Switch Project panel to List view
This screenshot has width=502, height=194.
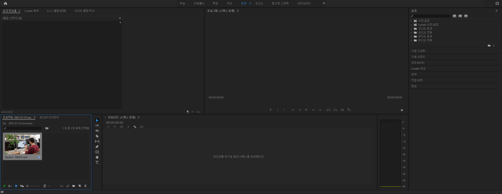click(x=10, y=186)
